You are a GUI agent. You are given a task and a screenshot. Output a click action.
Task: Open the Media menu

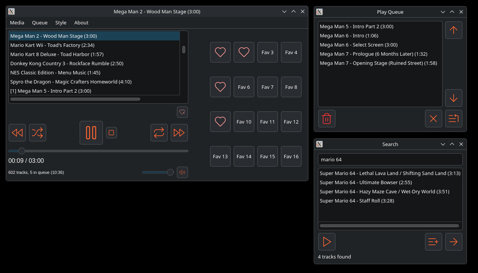(x=17, y=22)
